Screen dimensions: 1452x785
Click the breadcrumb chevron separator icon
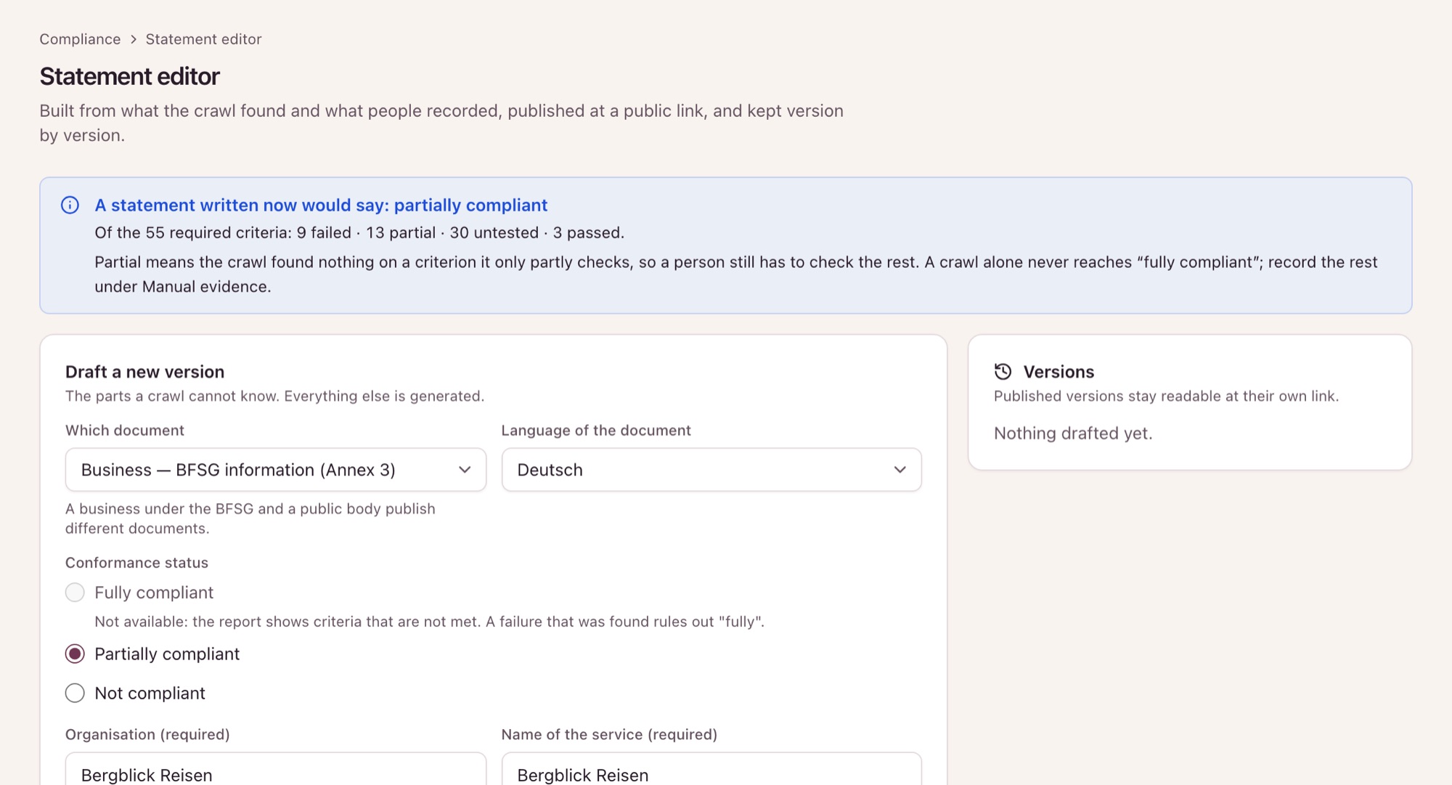click(134, 39)
